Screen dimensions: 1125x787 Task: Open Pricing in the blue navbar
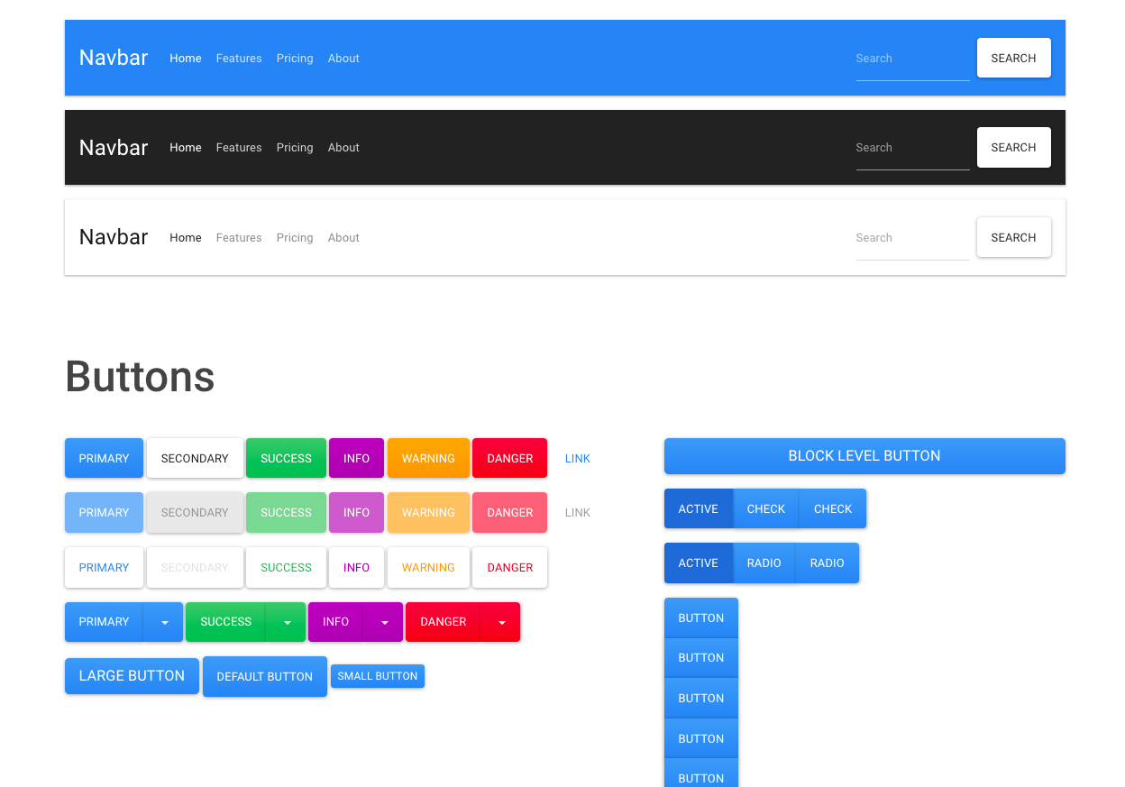pyautogui.click(x=295, y=58)
